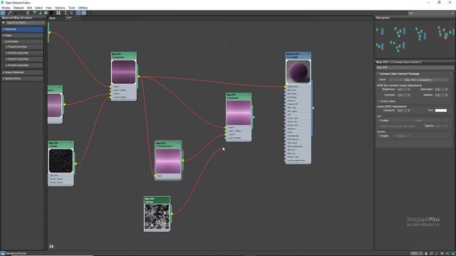Toggle the Curves Enable checkbox

[379, 136]
